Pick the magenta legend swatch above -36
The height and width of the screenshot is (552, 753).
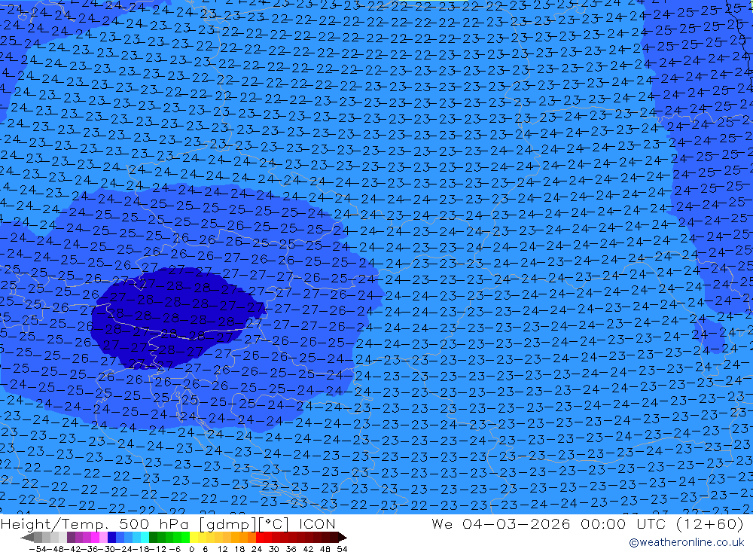click(95, 538)
